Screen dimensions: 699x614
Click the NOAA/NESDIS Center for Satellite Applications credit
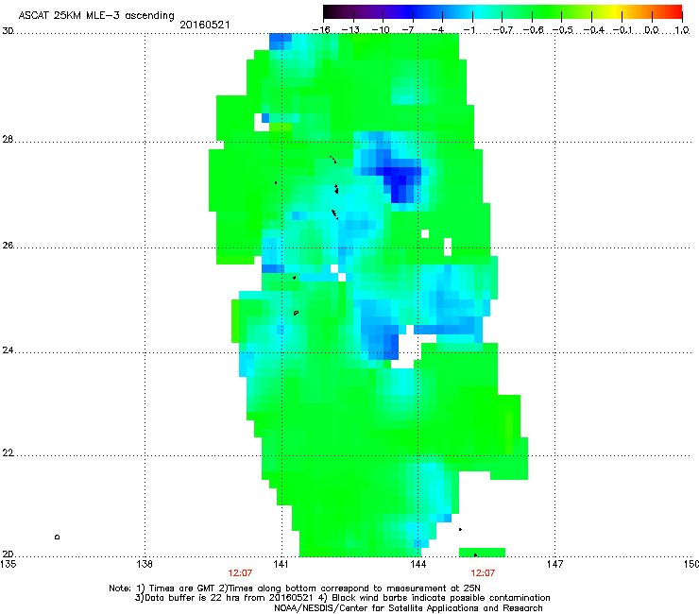point(408,608)
